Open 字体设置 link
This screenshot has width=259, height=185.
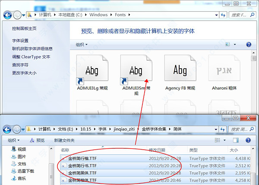click(20, 41)
